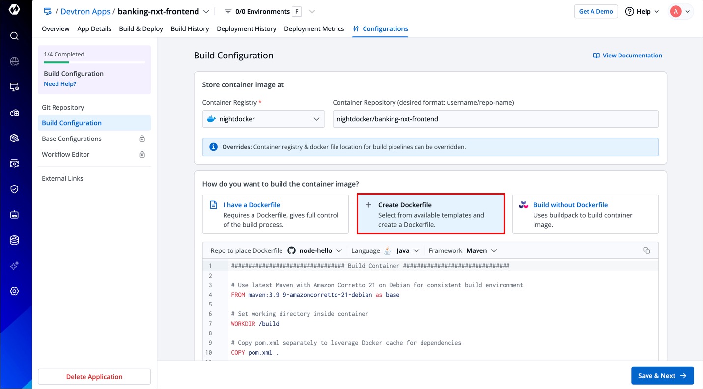Viewport: 703px width, 389px height.
Task: Click the database stack icon in the sidebar
Action: point(14,240)
